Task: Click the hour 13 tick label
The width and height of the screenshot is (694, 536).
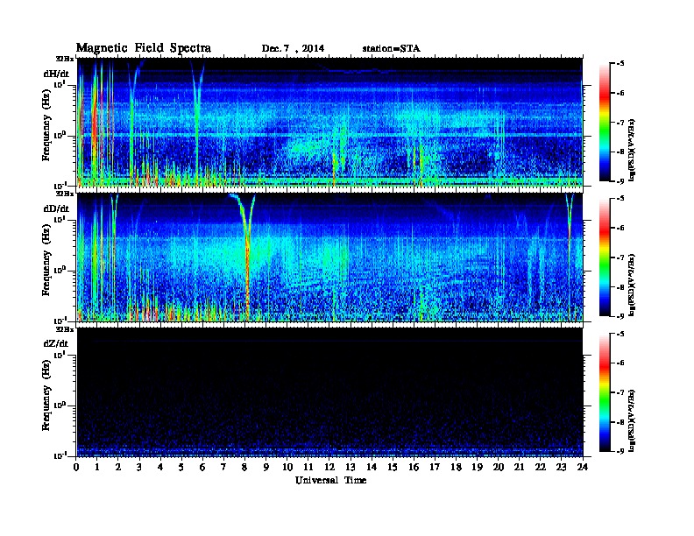Action: point(351,467)
